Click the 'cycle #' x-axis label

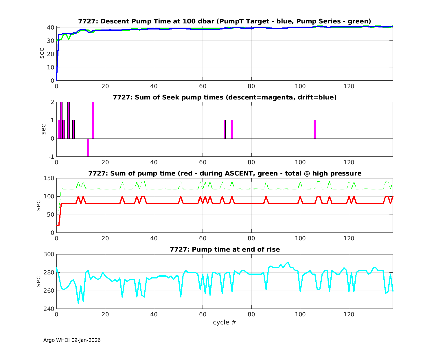click(x=225, y=322)
